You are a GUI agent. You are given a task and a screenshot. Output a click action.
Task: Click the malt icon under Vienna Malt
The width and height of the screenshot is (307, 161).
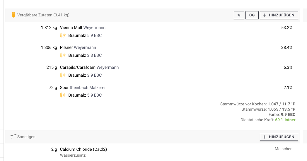click(63, 35)
